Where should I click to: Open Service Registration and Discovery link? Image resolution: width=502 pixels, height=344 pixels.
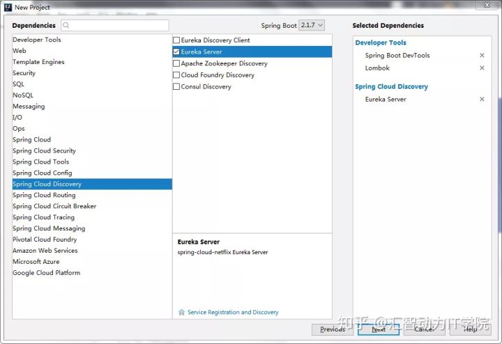[x=233, y=313]
